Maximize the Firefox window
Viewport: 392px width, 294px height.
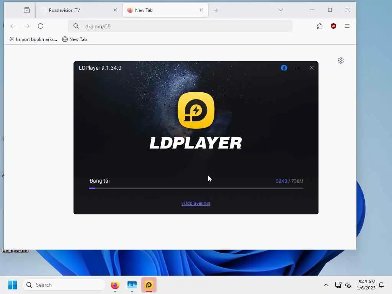point(330,10)
